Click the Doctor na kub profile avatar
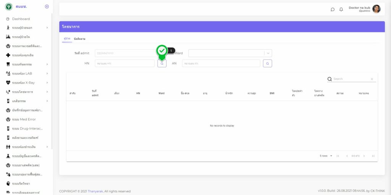 coord(376,9)
